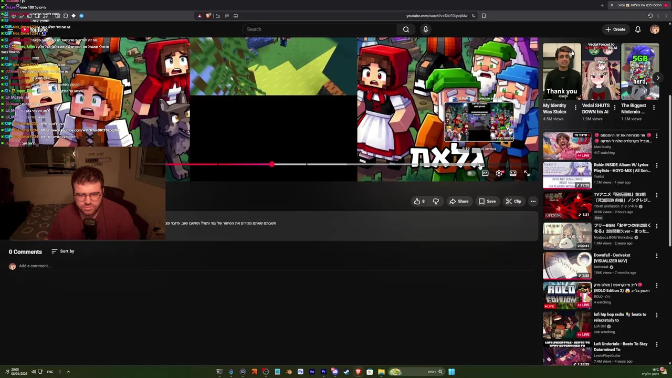Open Steam from the taskbar
This screenshot has width=672, height=378.
(x=346, y=372)
